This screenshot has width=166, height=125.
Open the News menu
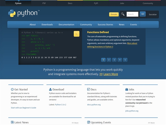pyautogui.click(x=122, y=24)
